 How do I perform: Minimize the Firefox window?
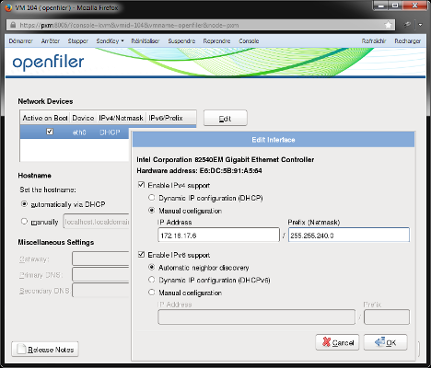380,6
